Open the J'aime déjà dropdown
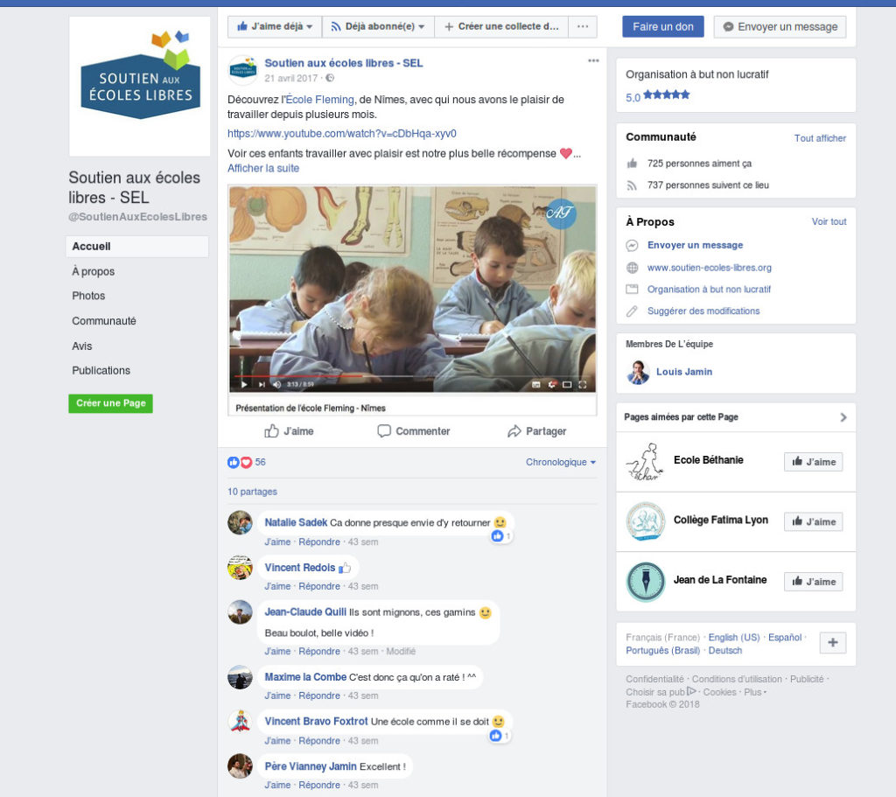 click(275, 26)
